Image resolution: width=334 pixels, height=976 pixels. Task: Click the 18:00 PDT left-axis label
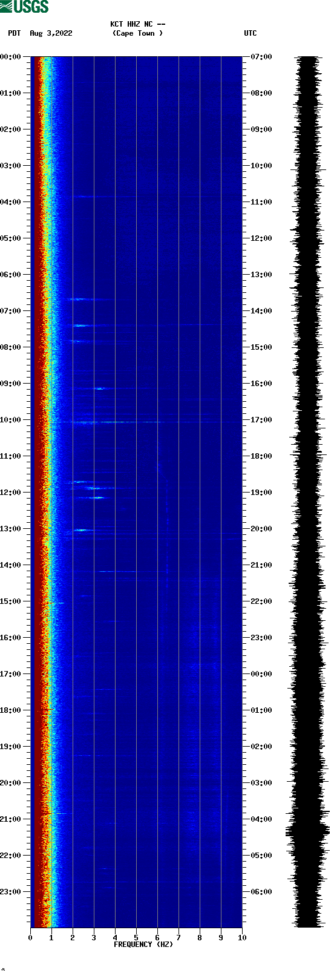coord(10,710)
